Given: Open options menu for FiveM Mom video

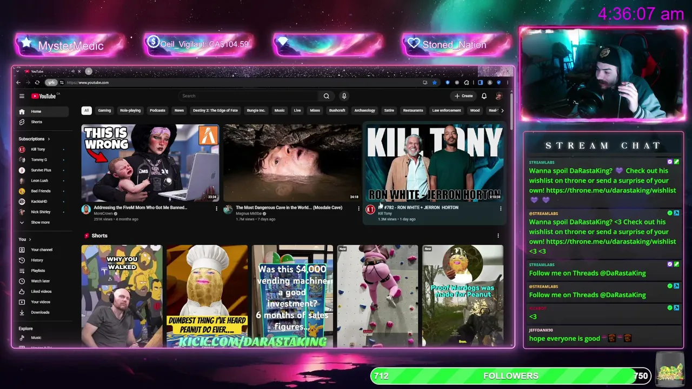Looking at the screenshot, I should coord(216,208).
